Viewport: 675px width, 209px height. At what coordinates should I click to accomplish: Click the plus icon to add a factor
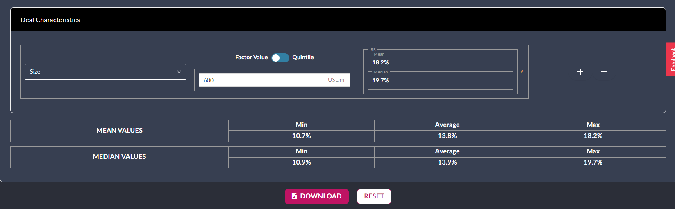(x=580, y=72)
